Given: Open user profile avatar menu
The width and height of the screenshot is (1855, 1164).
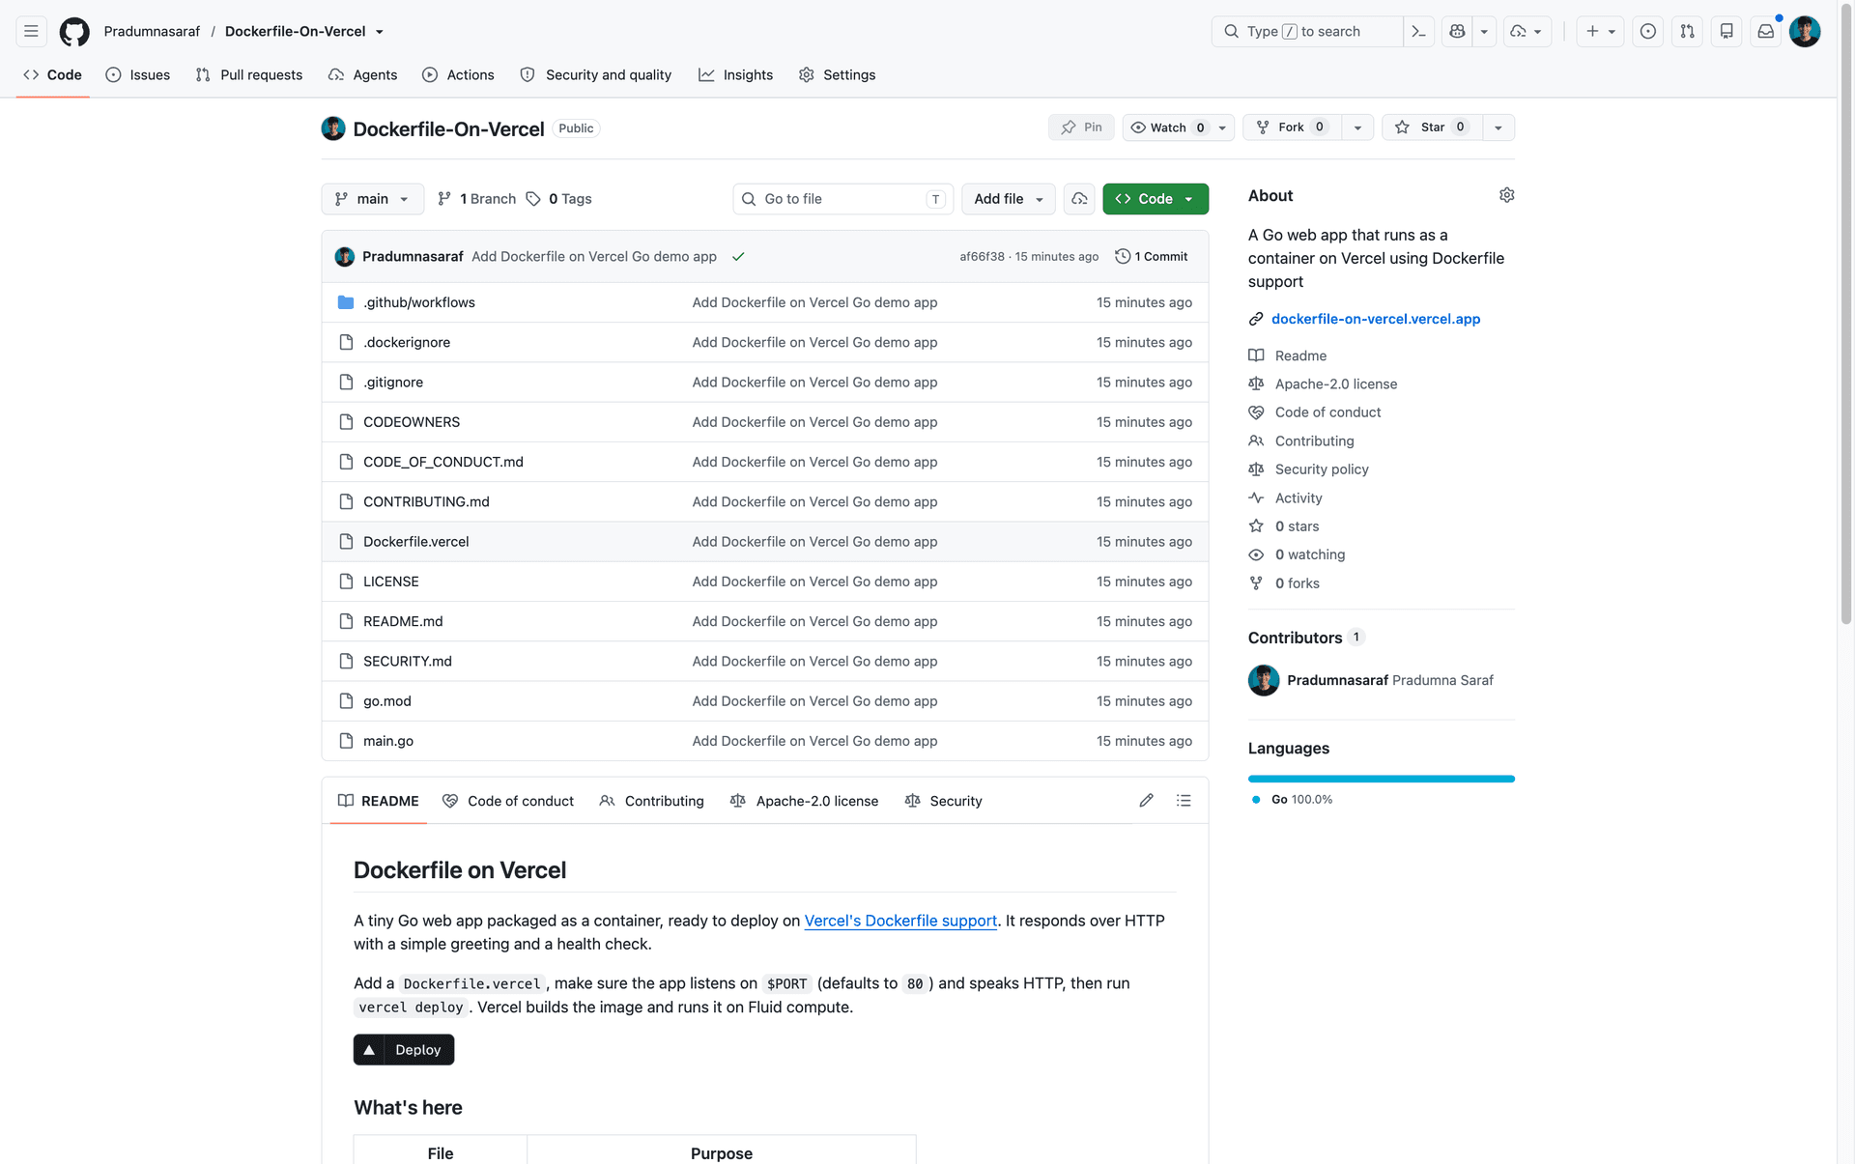Looking at the screenshot, I should click(1805, 31).
